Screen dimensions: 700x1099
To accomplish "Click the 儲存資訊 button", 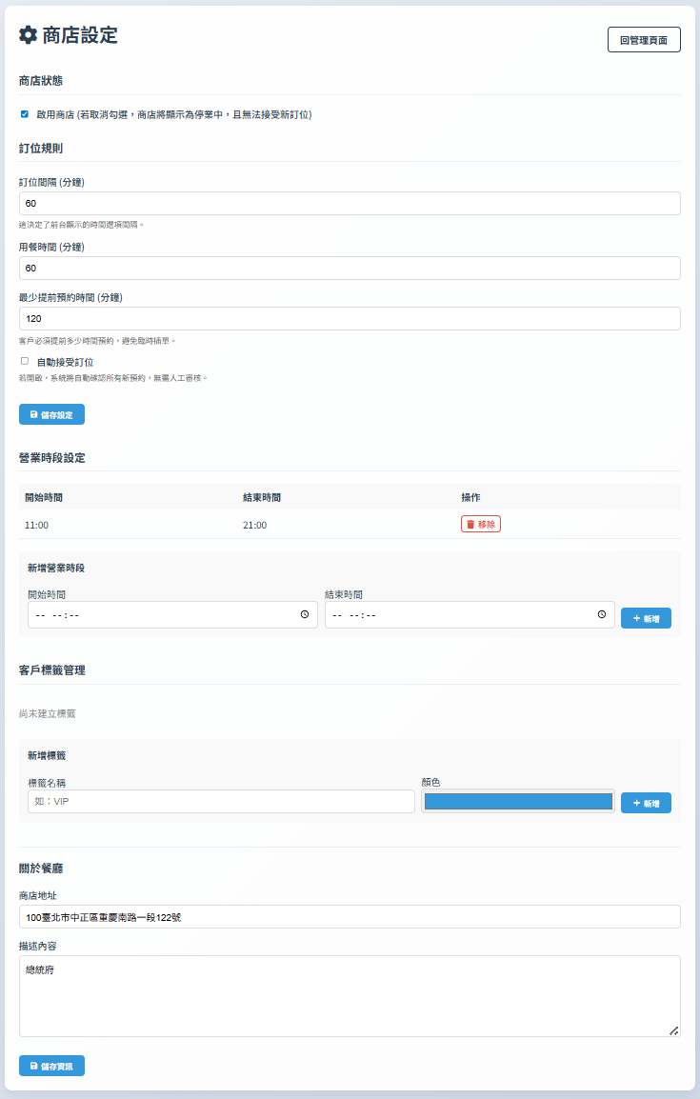I will pyautogui.click(x=51, y=1066).
